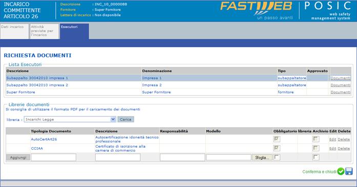The height and width of the screenshot is (187, 357).
Task: Switch to the Dati incarico tab
Action: tap(14, 31)
